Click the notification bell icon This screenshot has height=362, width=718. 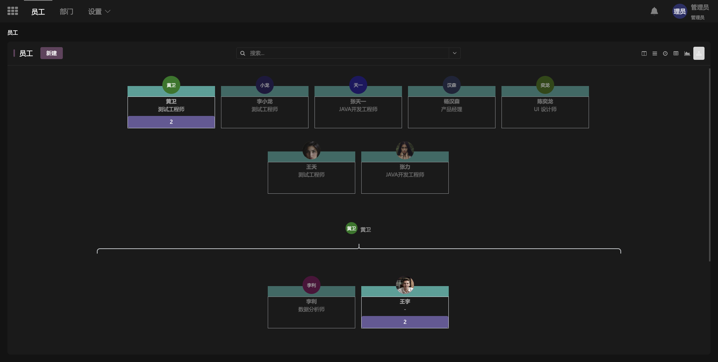pos(654,11)
